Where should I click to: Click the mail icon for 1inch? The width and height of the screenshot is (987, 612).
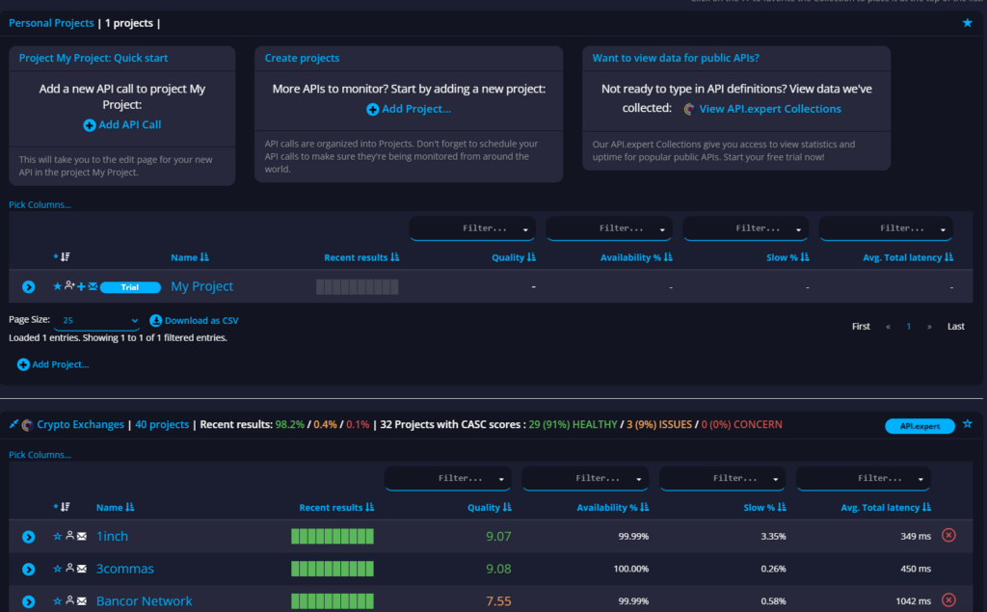(82, 536)
